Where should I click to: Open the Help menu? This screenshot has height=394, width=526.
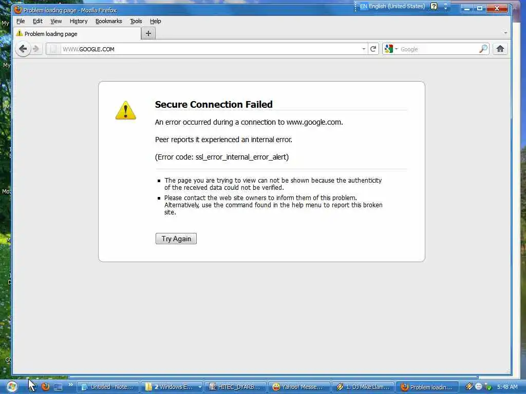[x=155, y=21]
